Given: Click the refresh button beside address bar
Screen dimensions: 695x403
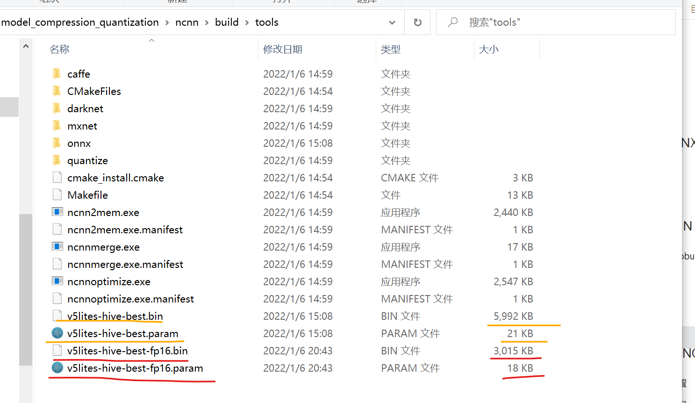Looking at the screenshot, I should (418, 22).
